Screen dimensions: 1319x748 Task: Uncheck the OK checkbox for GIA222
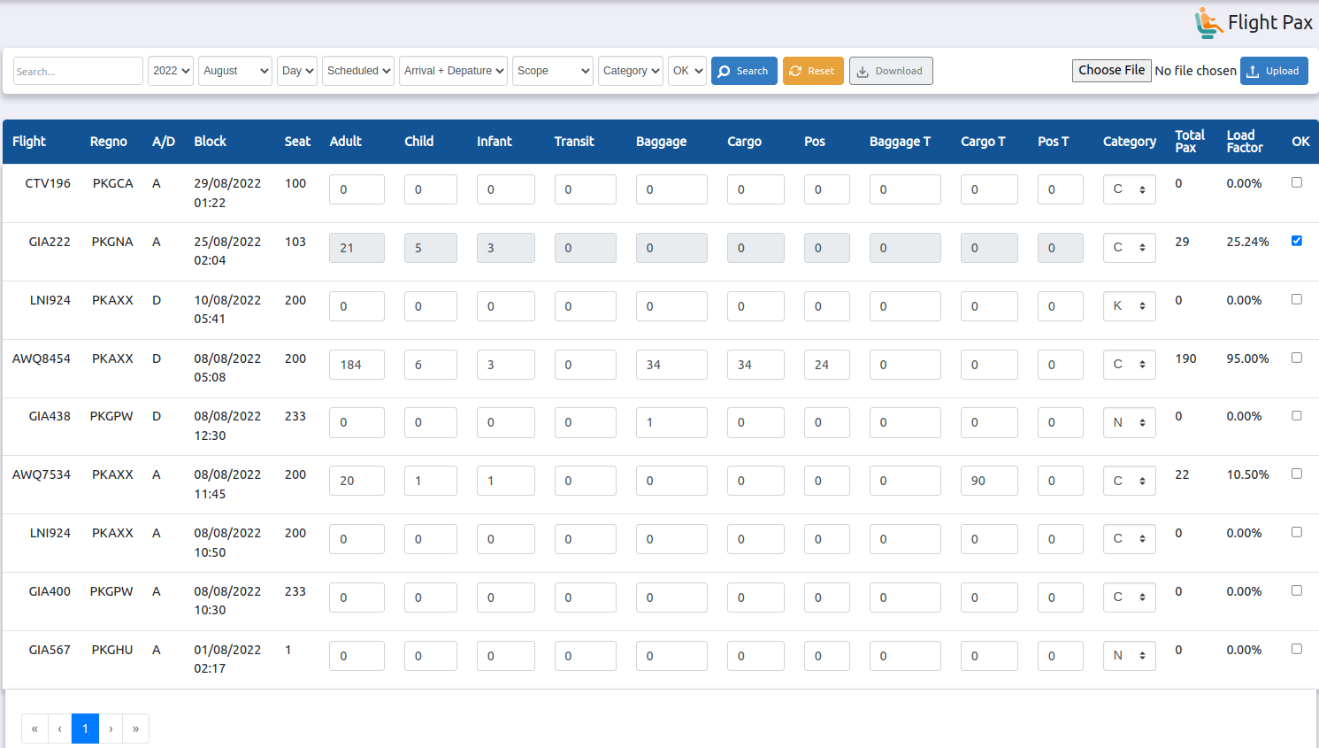click(x=1296, y=241)
